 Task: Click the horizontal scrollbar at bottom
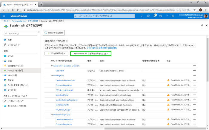(155, 129)
